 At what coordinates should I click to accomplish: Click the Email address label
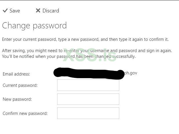coord(16,74)
